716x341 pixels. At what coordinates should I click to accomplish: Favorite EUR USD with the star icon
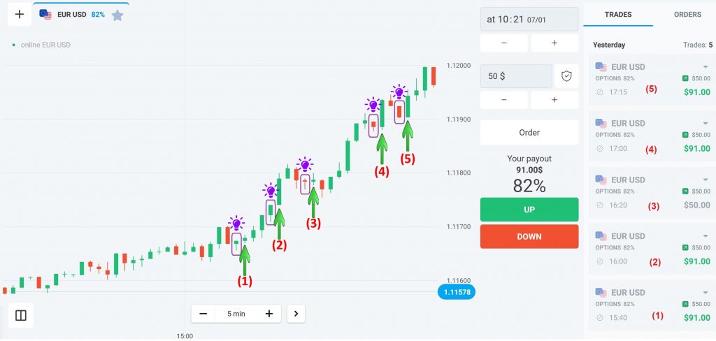click(117, 15)
